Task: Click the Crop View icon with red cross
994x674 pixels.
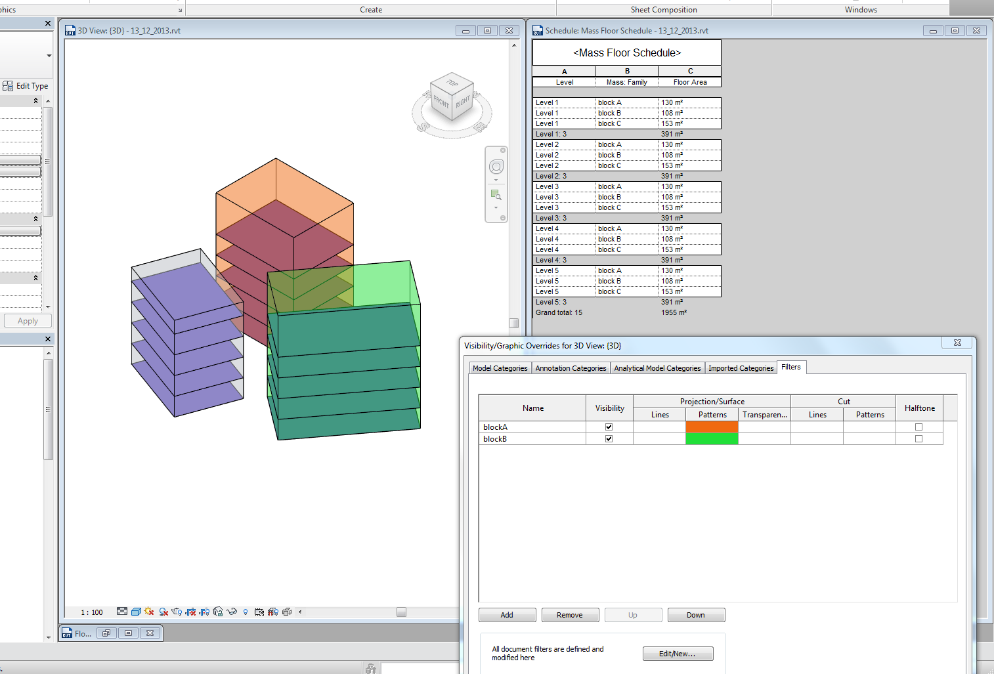Action: (190, 612)
